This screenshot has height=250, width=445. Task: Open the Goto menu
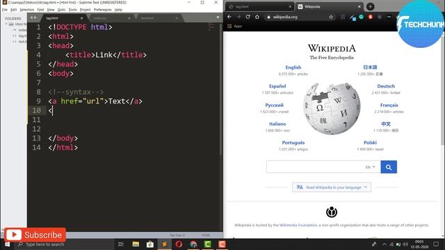61,10
